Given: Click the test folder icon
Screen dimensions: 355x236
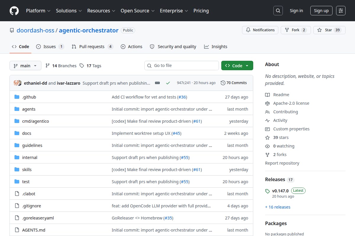Looking at the screenshot, I should pyautogui.click(x=17, y=182).
